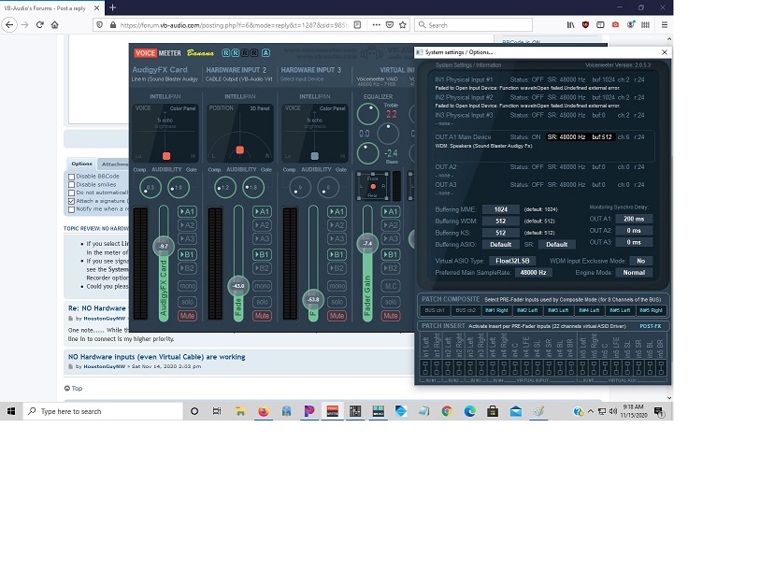Select the Options tab in forum
760x570 pixels.
pyautogui.click(x=81, y=164)
